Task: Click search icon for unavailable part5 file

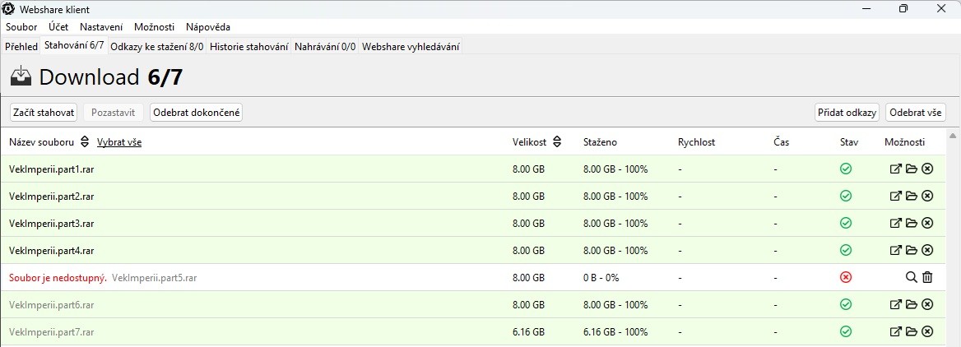Action: (x=911, y=278)
